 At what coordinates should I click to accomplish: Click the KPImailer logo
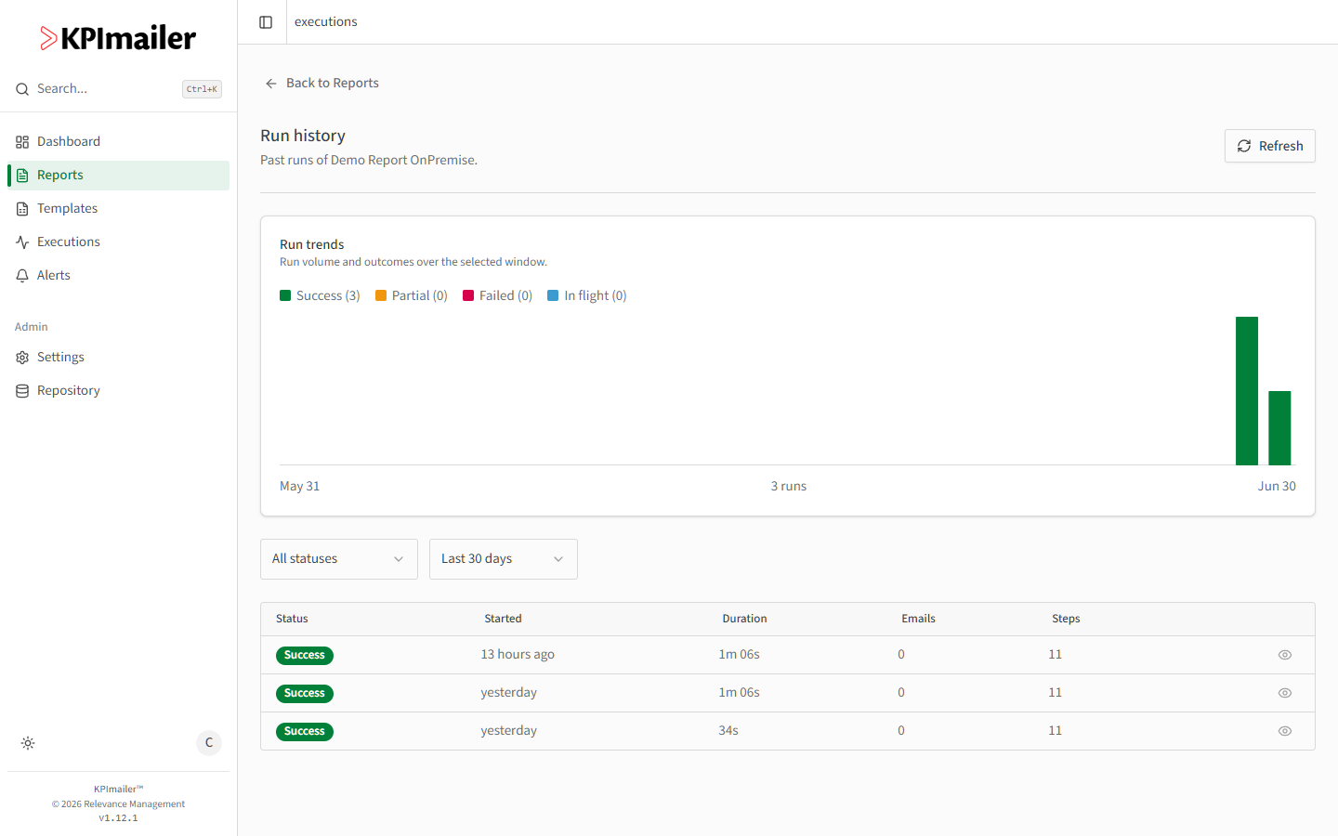tap(118, 38)
